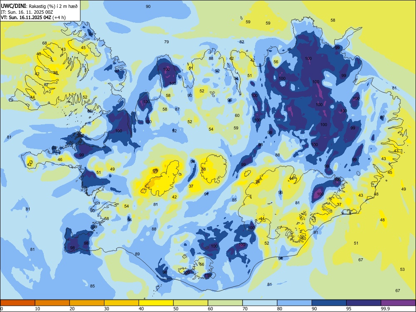Click the lowest humidity value '29' on the map
The width and height of the screenshot is (416, 312).
click(156, 171)
